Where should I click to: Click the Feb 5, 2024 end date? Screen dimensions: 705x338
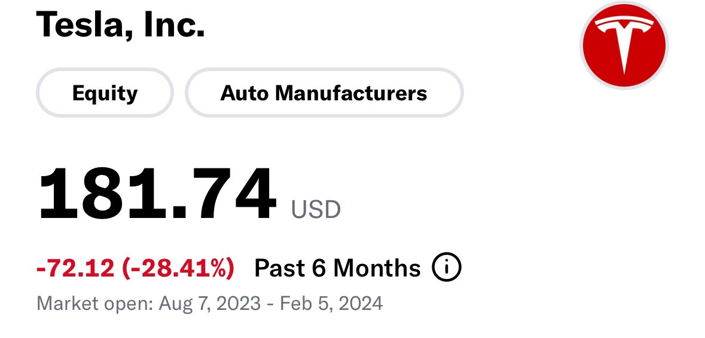(x=331, y=303)
